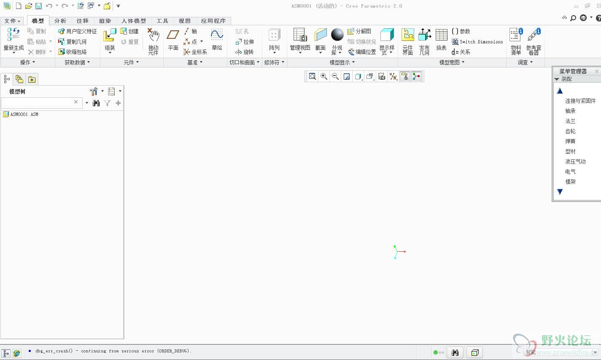This screenshot has height=360, width=601.
Task: Click the Repaint icon in graphics toolbar
Action: (347, 76)
